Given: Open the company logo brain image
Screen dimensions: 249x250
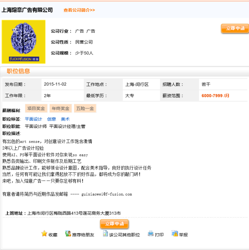Looking at the screenshot, I should click(x=23, y=42).
